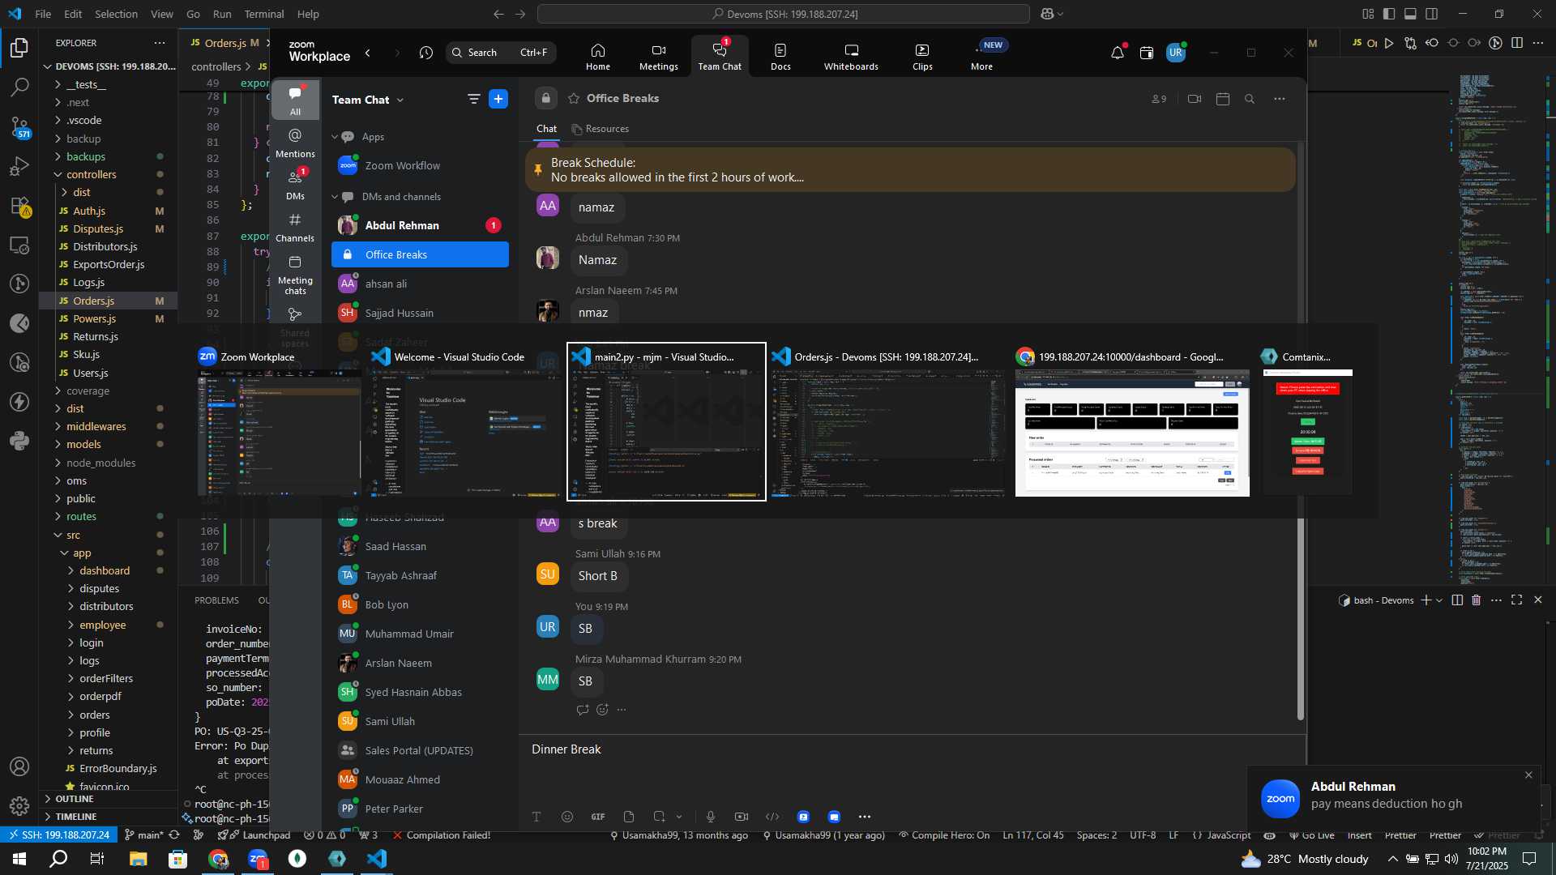The width and height of the screenshot is (1556, 875).
Task: Click the VS Code command center search
Action: 783,14
